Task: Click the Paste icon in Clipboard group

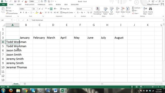Action: (3, 9)
